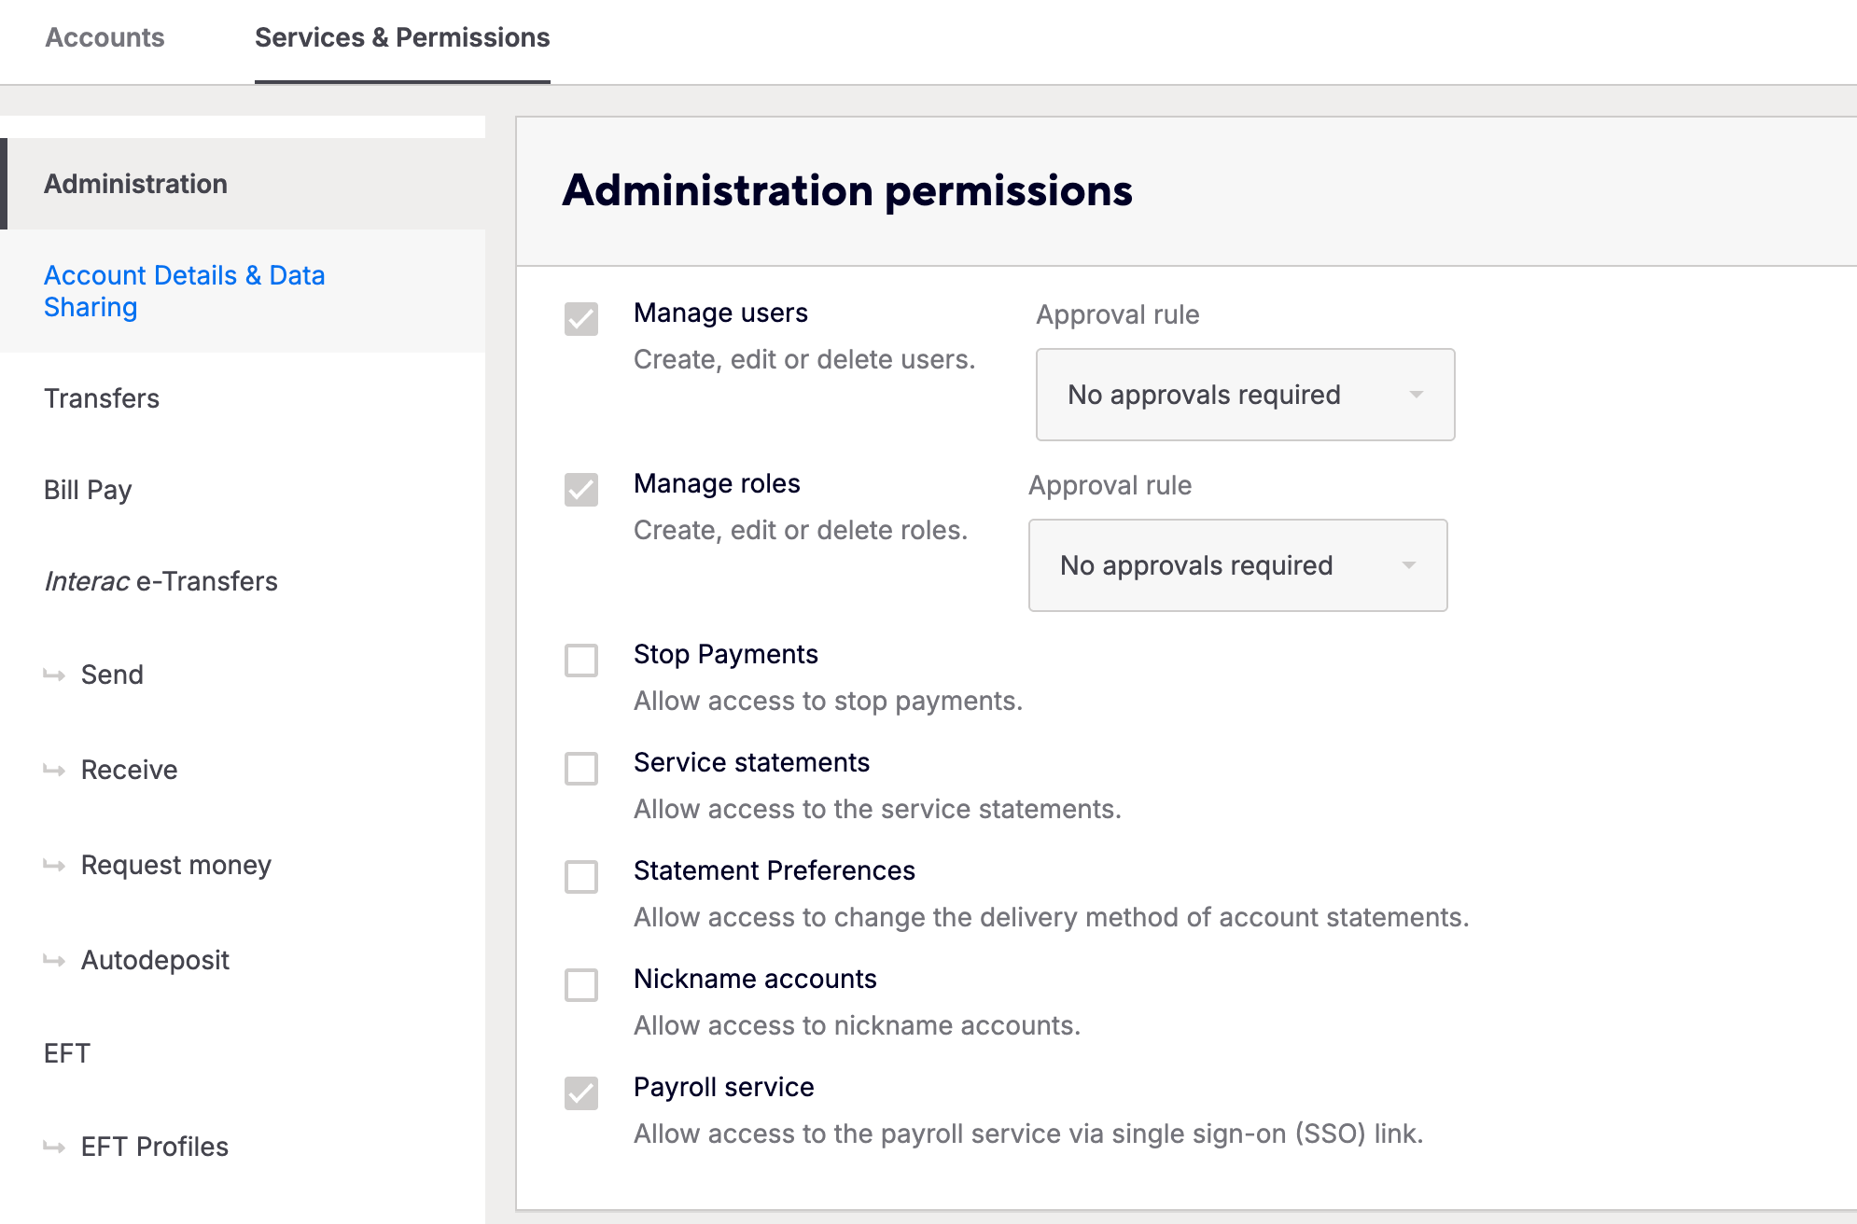
Task: Click 'Allow access to stop payments.' text
Action: point(829,701)
